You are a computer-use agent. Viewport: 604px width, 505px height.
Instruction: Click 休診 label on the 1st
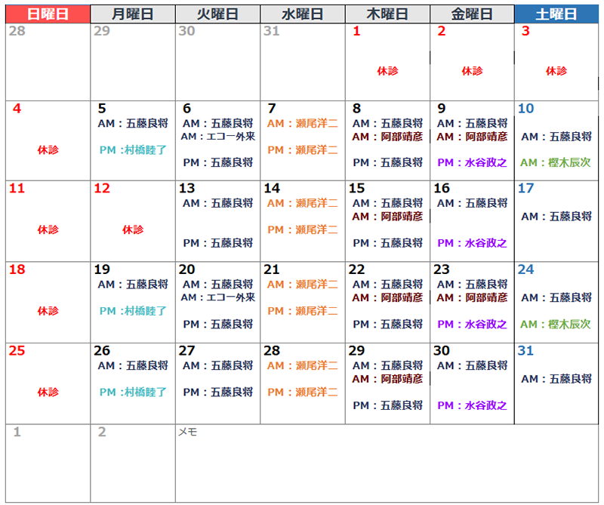387,71
